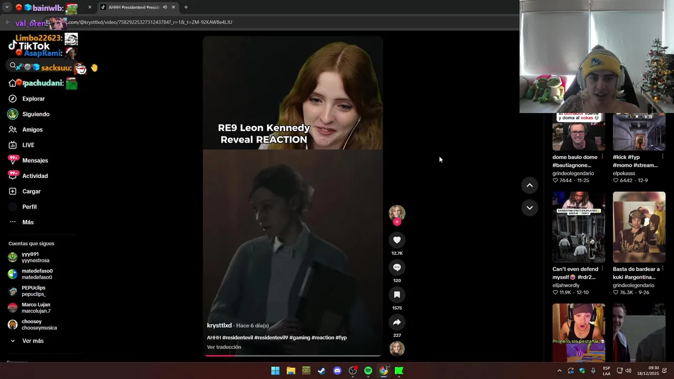Open the creator avatar above the like button
The height and width of the screenshot is (379, 674).
coord(397,213)
